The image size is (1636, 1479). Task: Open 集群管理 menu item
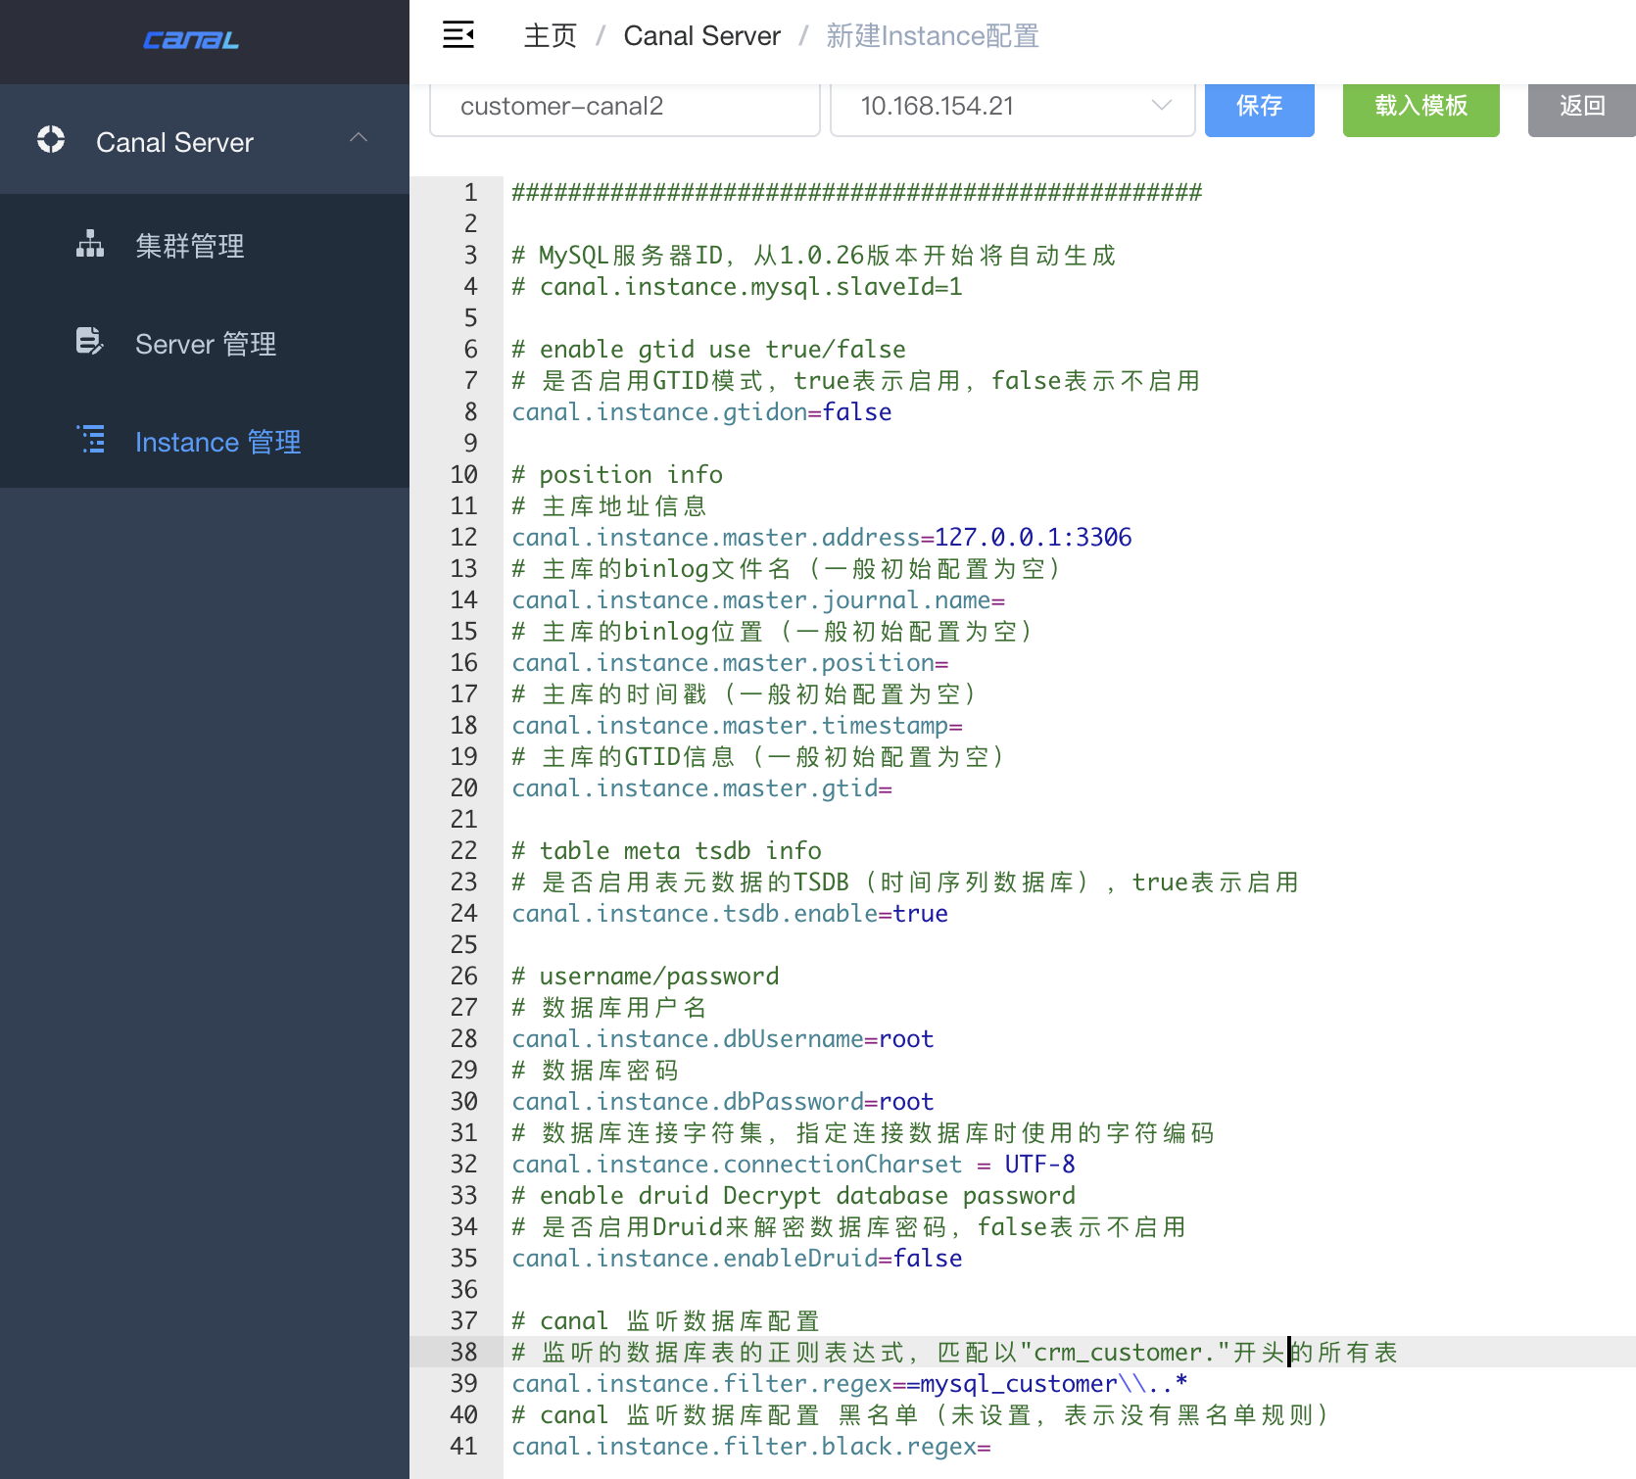tap(205, 244)
